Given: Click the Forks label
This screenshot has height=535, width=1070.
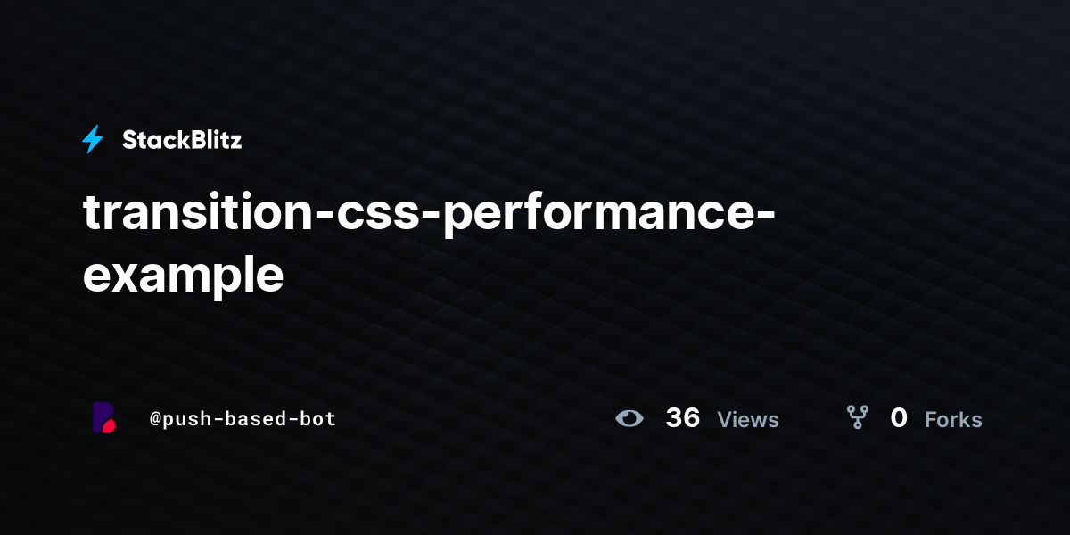Looking at the screenshot, I should coord(953,419).
